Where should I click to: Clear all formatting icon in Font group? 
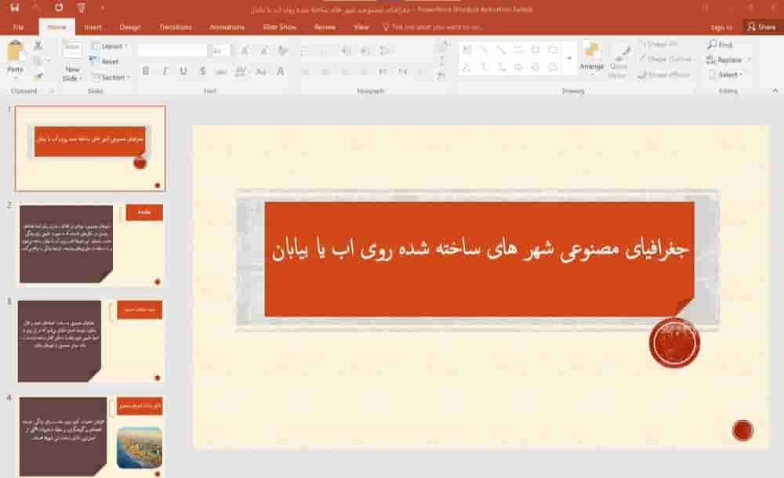tap(282, 50)
